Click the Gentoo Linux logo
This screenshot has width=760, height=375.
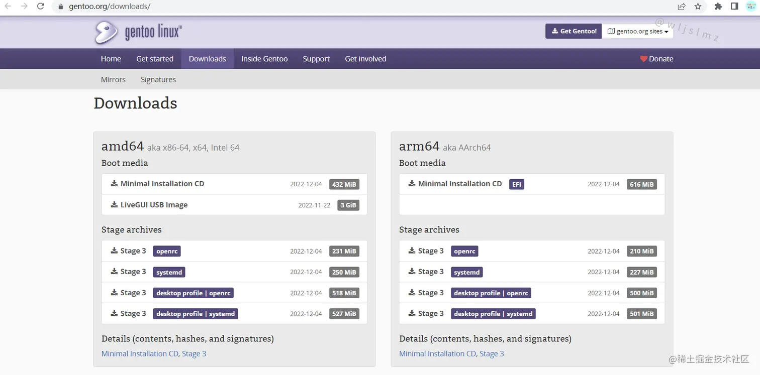click(138, 33)
